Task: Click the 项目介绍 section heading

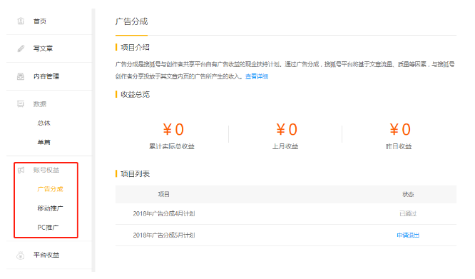Action: (x=135, y=47)
